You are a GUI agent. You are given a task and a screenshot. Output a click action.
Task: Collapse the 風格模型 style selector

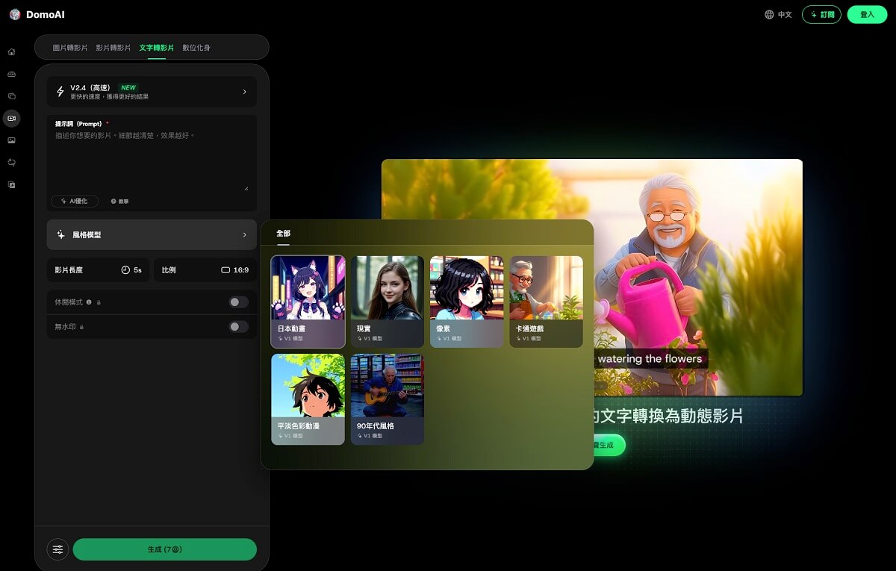(152, 234)
